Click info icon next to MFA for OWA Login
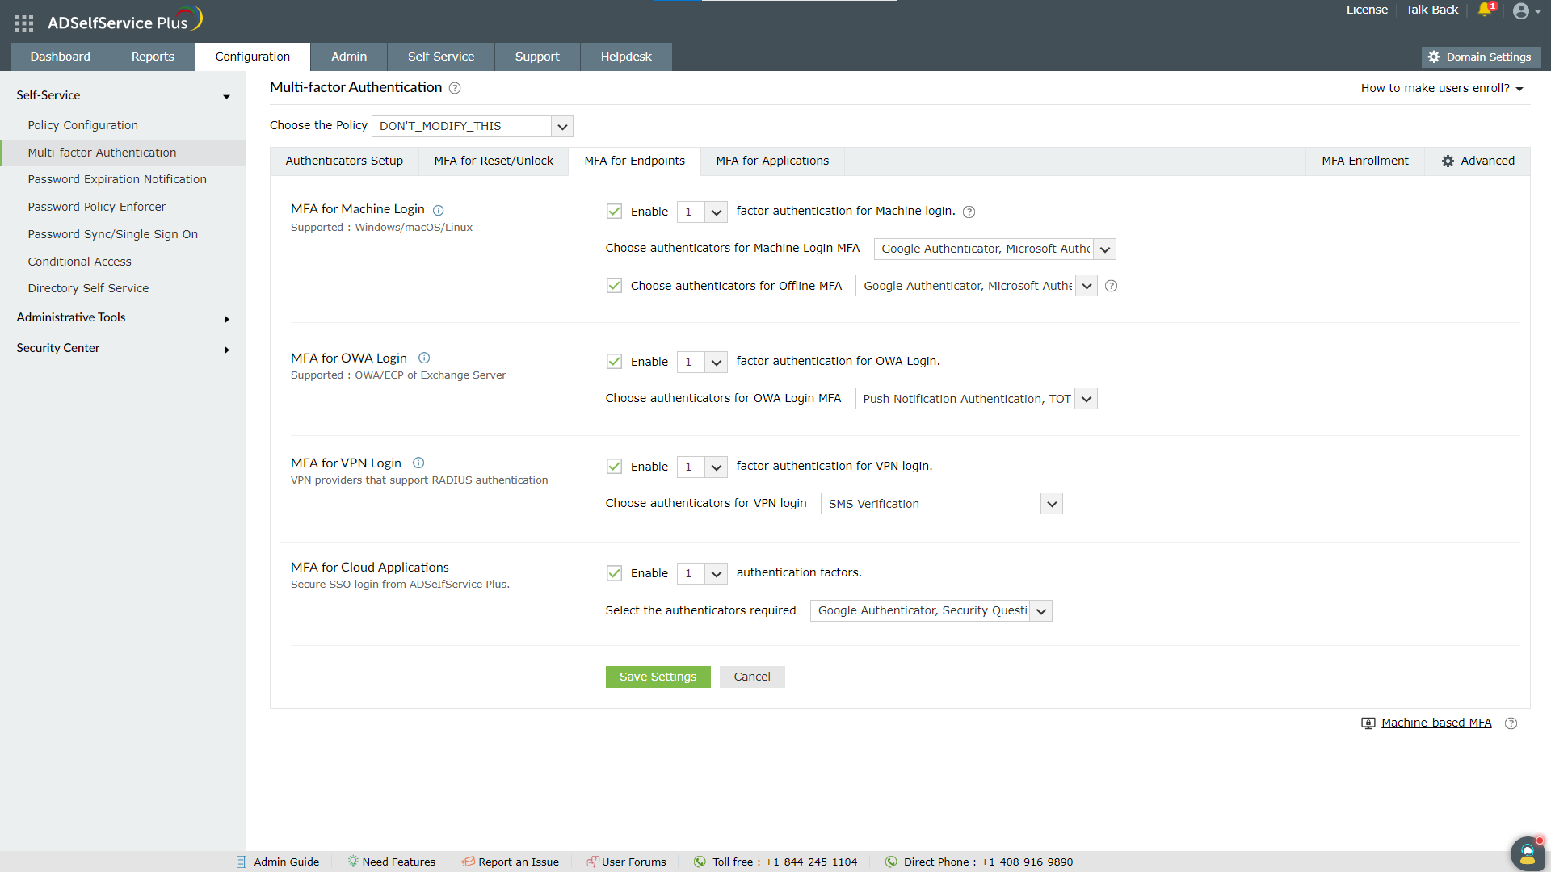The height and width of the screenshot is (872, 1551). tap(424, 358)
